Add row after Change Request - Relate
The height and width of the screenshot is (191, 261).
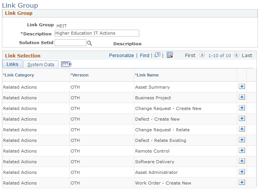tap(242, 129)
